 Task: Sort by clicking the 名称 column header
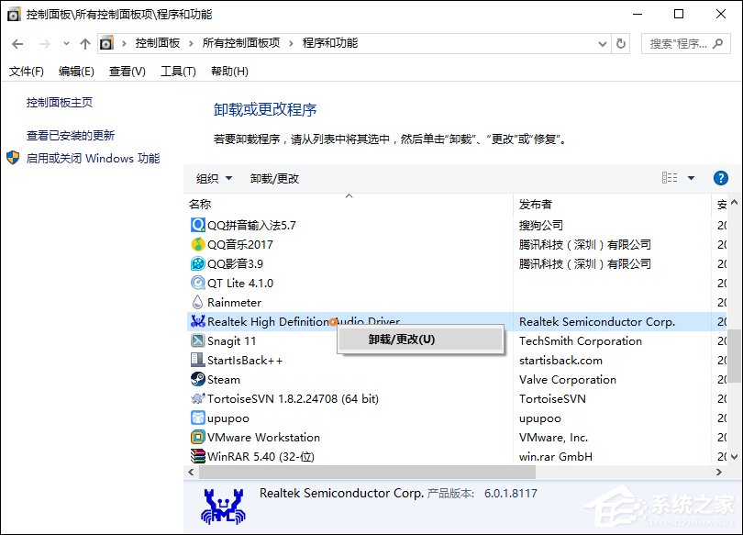pyautogui.click(x=202, y=204)
